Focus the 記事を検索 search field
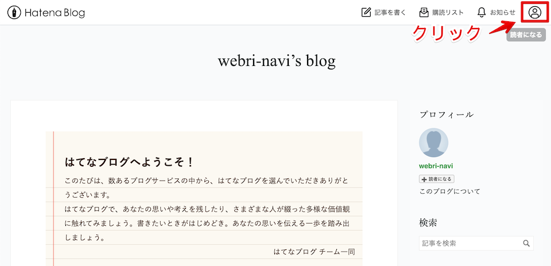The image size is (551, 266). click(x=469, y=243)
